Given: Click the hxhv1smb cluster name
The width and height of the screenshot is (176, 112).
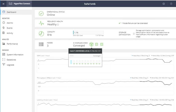Looking at the screenshot, I should tap(90, 4).
